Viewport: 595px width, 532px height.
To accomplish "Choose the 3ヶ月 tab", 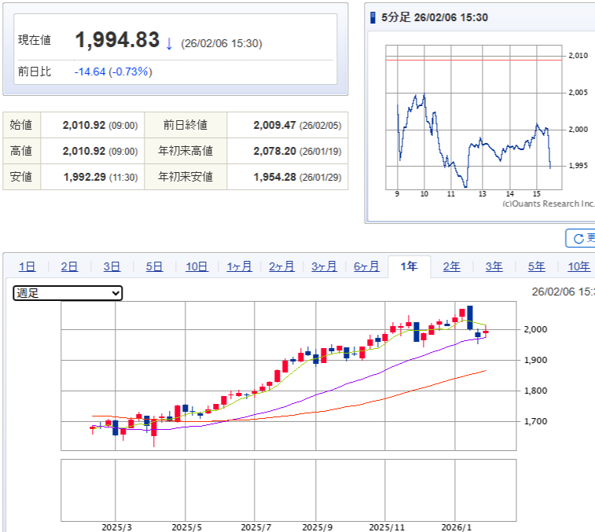I will pos(324,266).
